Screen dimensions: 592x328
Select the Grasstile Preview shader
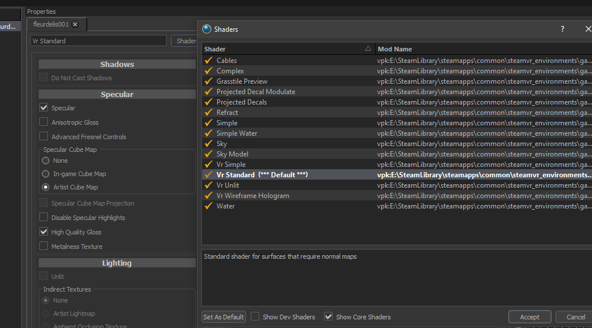tap(397, 81)
